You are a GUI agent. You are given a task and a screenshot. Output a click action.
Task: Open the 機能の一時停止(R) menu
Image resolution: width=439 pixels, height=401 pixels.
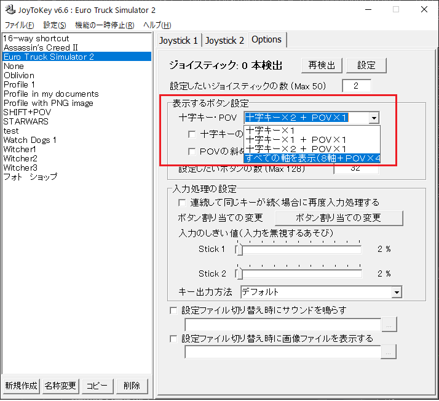click(x=105, y=25)
